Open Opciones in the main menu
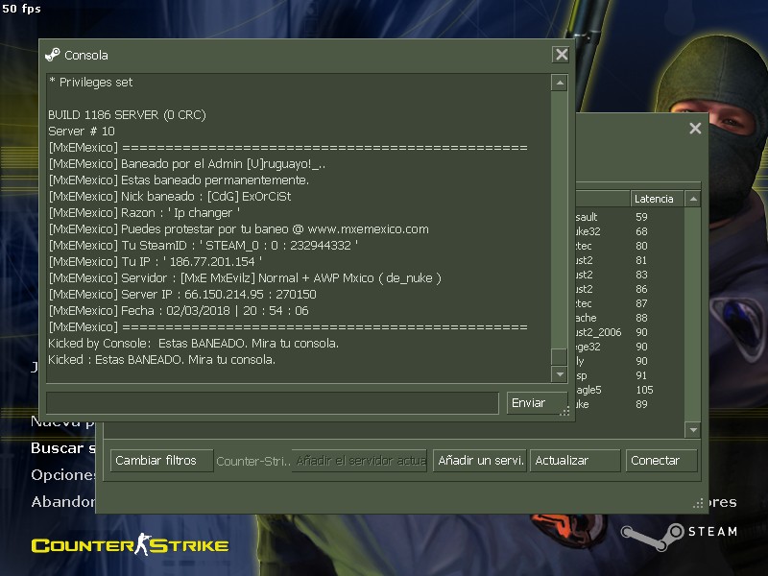The height and width of the screenshot is (576, 768). point(62,474)
